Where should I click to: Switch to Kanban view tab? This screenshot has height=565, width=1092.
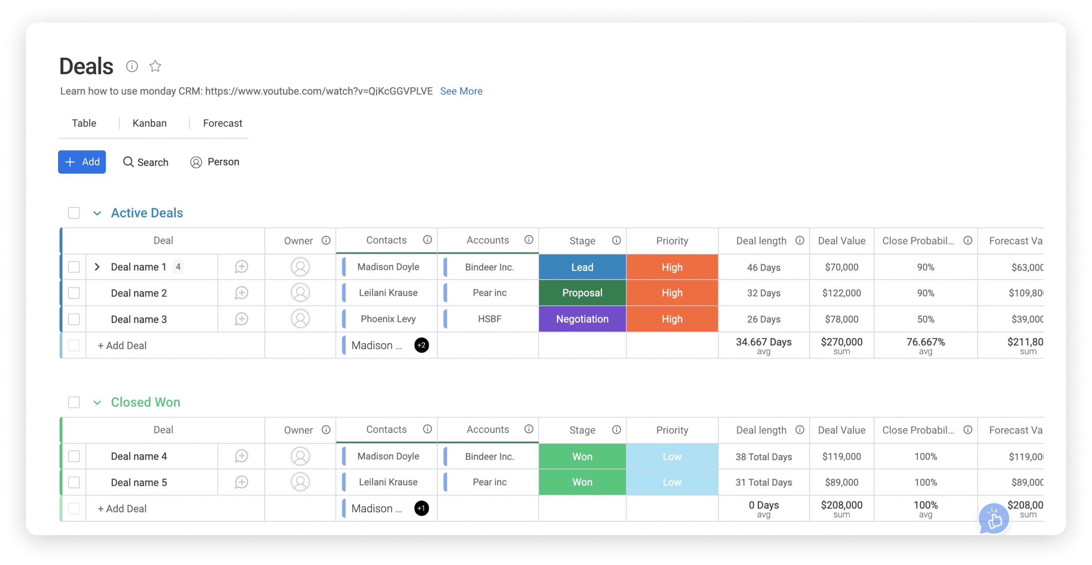[x=149, y=123]
